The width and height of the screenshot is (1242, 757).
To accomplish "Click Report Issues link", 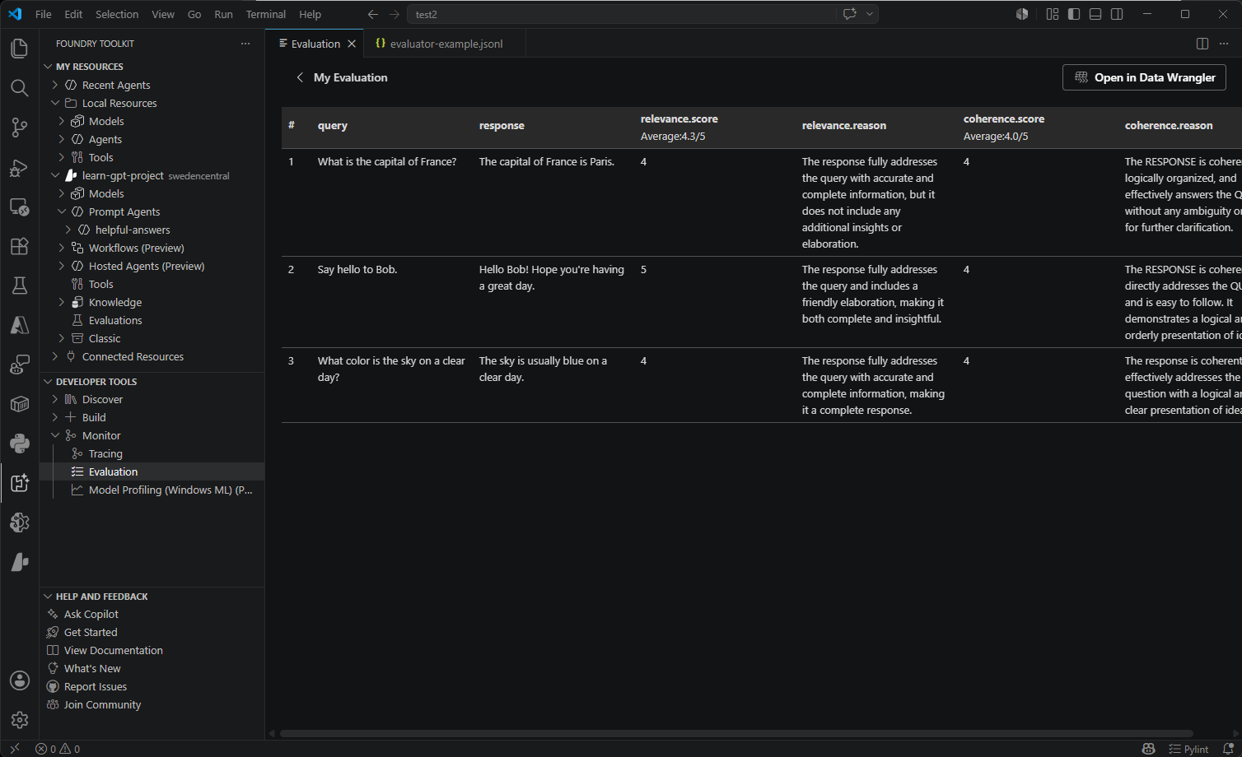I will click(x=96, y=686).
